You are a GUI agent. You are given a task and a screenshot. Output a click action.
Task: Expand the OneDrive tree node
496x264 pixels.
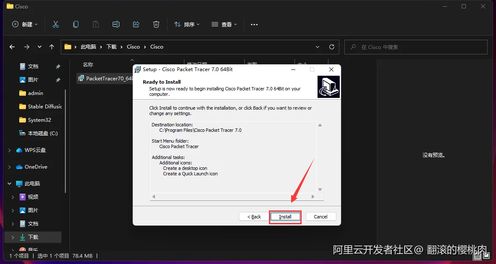[x=10, y=167]
